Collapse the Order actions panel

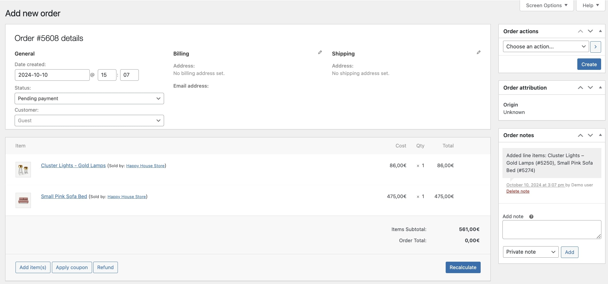point(600,31)
